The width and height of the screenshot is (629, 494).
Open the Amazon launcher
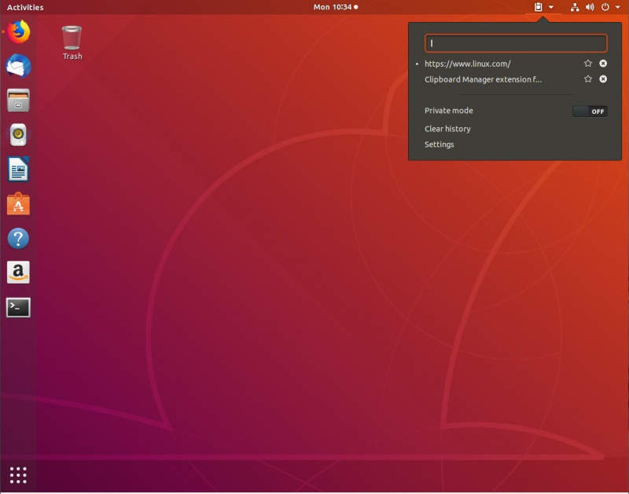coord(18,273)
